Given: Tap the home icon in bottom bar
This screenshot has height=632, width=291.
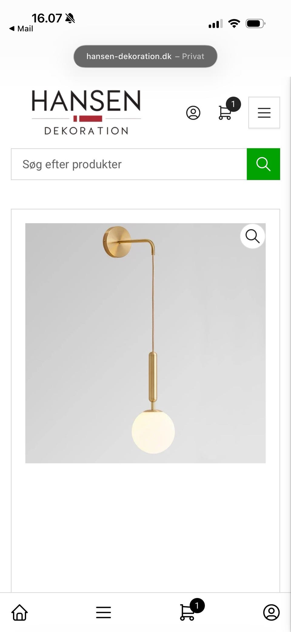Looking at the screenshot, I should (20, 612).
